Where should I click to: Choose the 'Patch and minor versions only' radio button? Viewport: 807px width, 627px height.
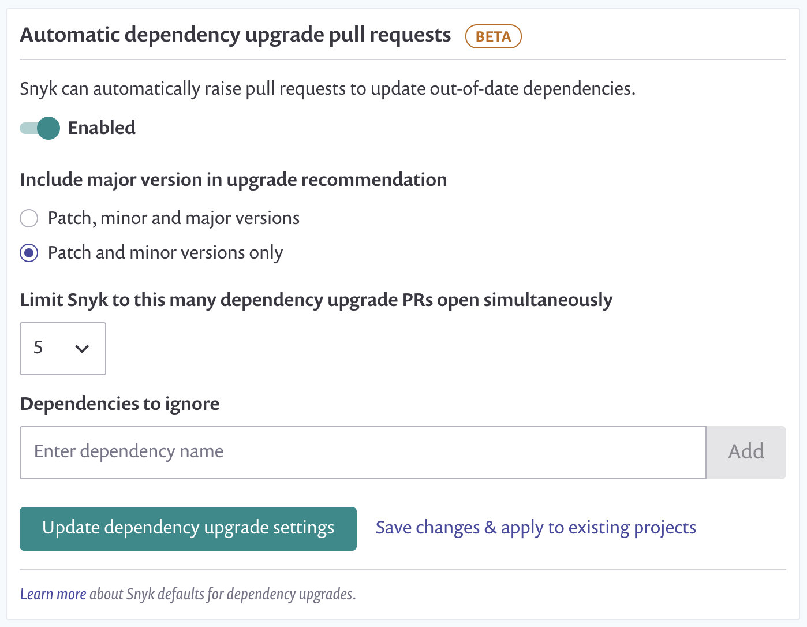[29, 253]
